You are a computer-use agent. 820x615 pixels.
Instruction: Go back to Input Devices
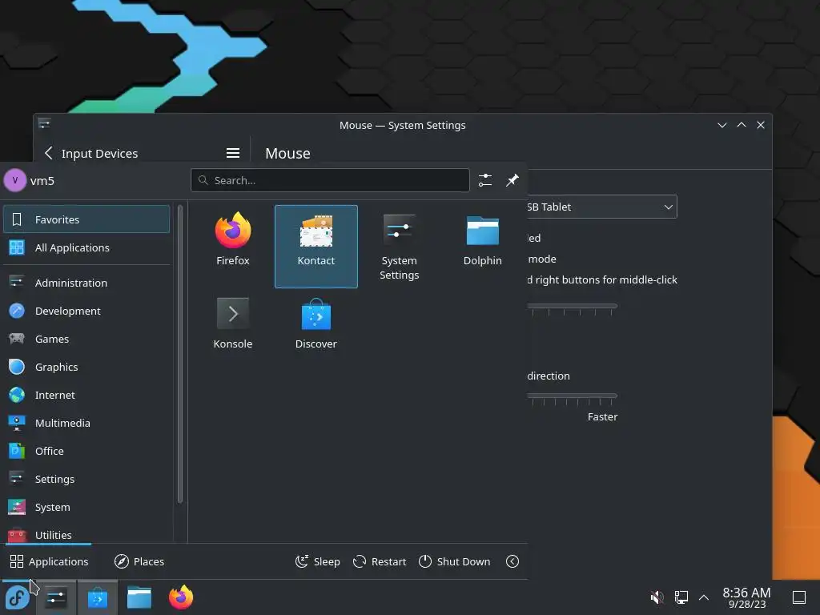coord(91,153)
